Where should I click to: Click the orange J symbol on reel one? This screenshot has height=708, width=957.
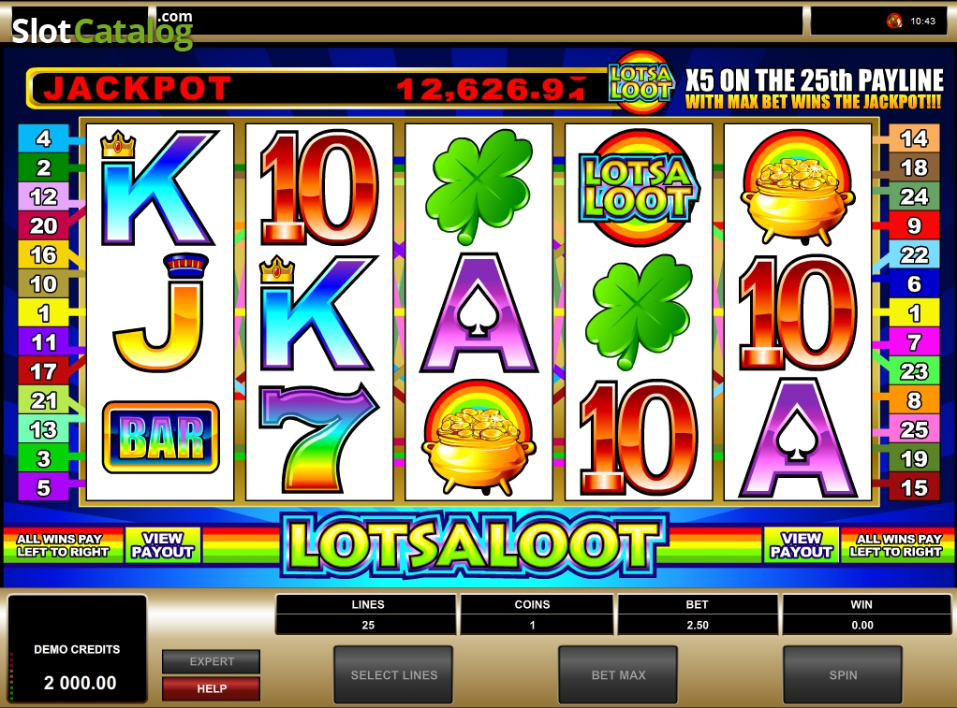coord(161,312)
